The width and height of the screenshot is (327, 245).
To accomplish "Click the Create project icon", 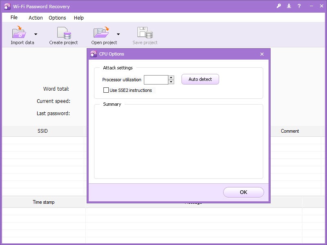I will click(64, 33).
